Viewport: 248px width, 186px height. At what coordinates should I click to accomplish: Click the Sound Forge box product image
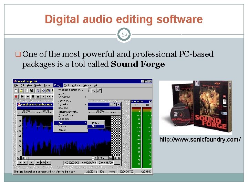tap(195, 107)
